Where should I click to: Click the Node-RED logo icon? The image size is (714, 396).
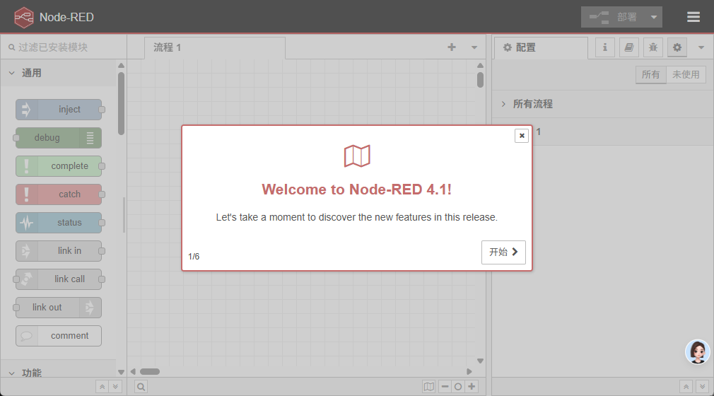point(23,17)
